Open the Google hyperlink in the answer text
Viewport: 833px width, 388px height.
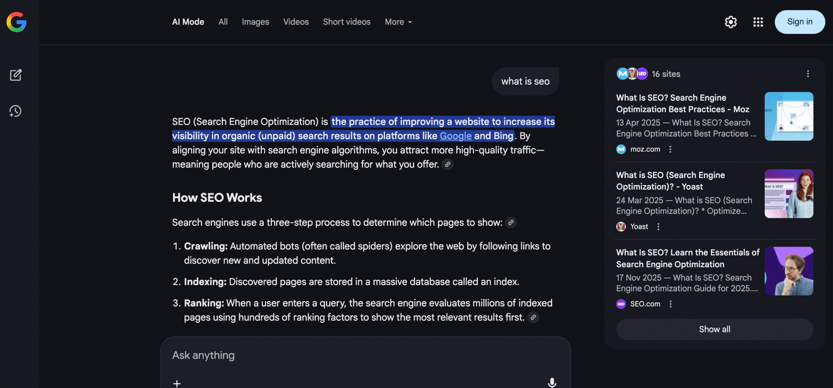click(x=455, y=136)
